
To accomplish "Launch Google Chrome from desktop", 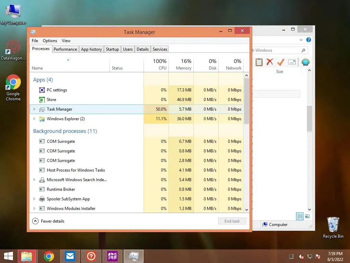I will (x=13, y=87).
